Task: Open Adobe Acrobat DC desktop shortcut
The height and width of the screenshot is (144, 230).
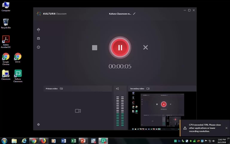Action: [x=6, y=42]
